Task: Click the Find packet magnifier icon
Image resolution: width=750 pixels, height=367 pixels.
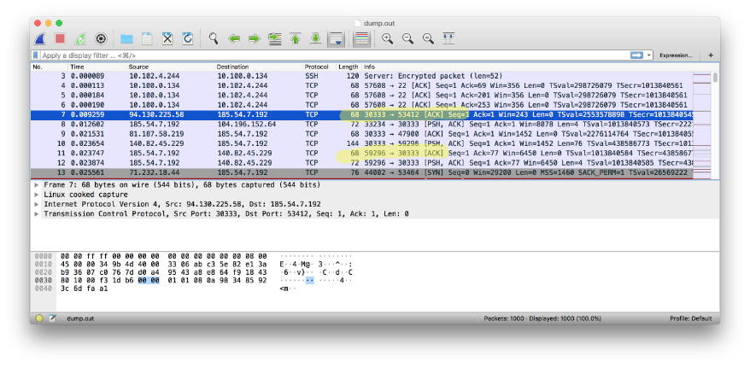Action: point(213,38)
